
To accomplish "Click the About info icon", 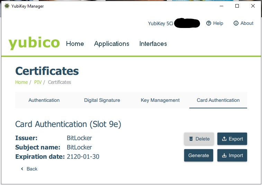I will pyautogui.click(x=236, y=23).
